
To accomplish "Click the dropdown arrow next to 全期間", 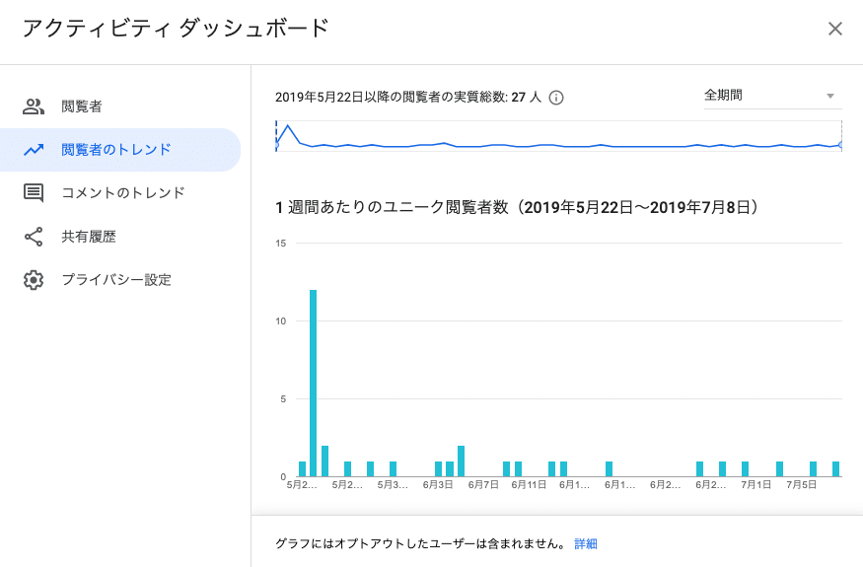I will [830, 97].
